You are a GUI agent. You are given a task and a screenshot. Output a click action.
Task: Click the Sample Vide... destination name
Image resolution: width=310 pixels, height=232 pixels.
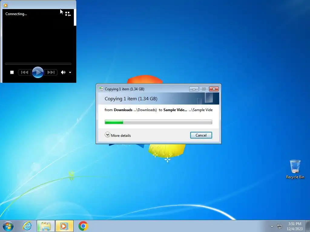175,110
